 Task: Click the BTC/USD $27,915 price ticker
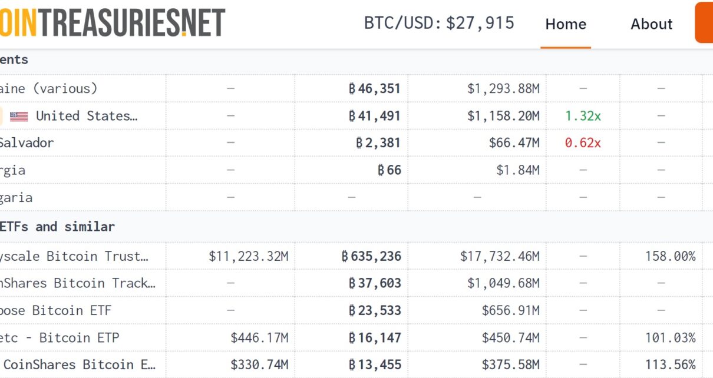[439, 23]
